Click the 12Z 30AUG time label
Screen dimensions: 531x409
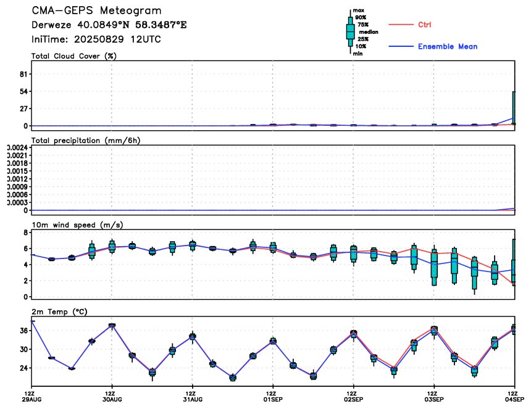tap(112, 397)
